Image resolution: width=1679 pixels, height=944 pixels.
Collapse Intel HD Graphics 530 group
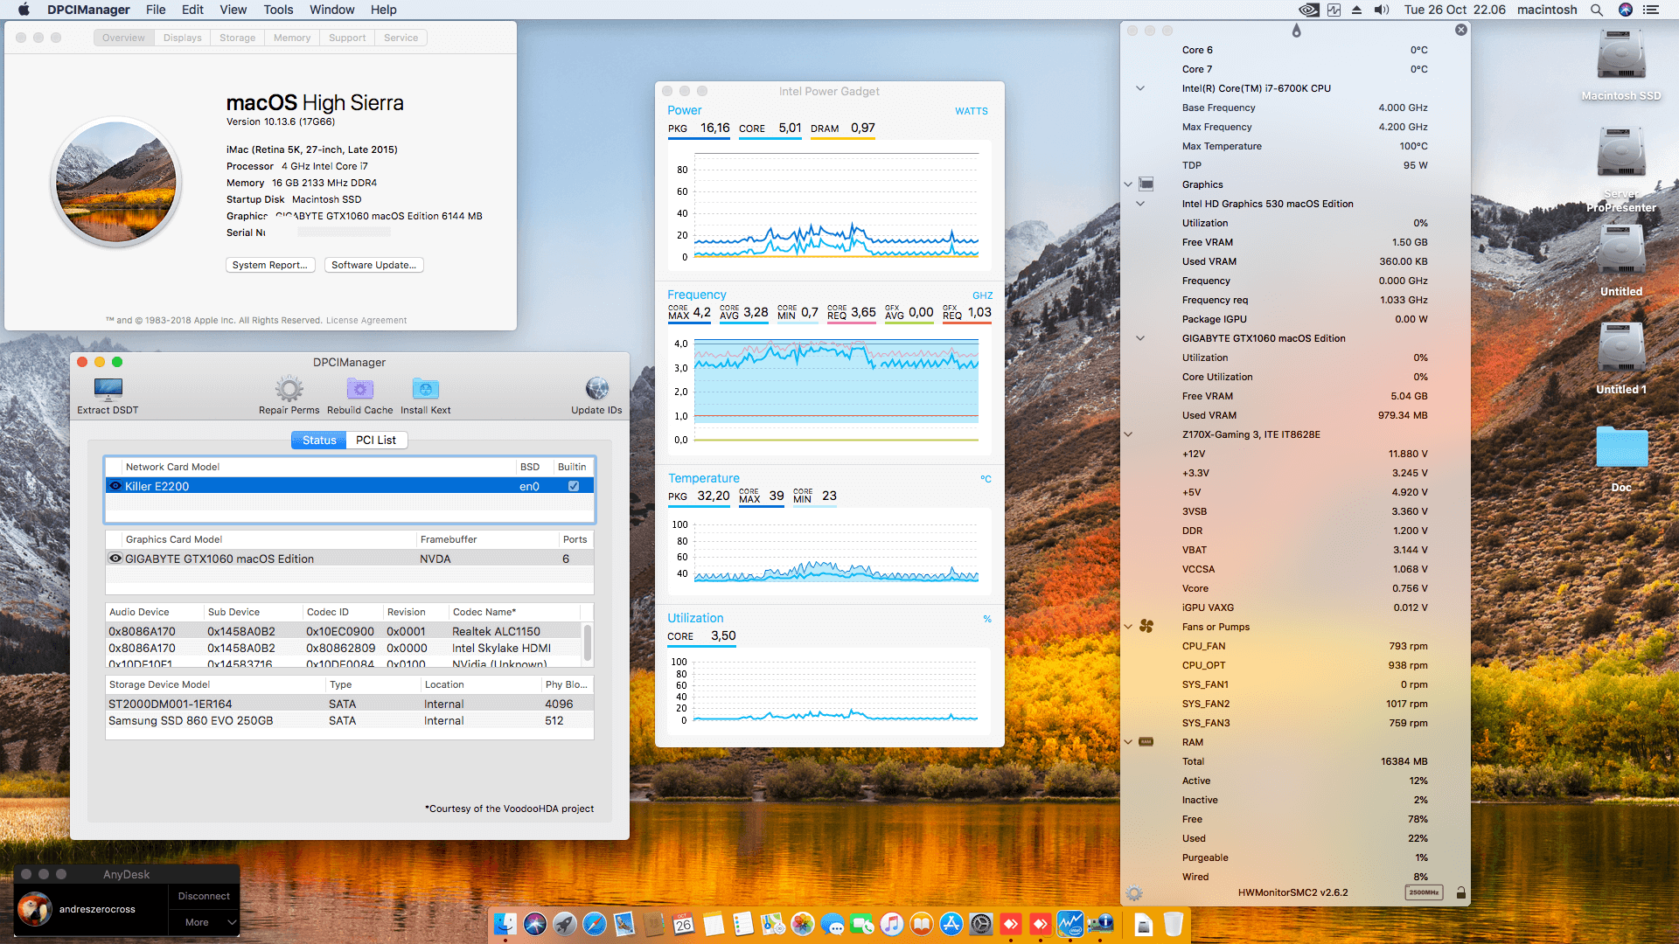pos(1140,204)
